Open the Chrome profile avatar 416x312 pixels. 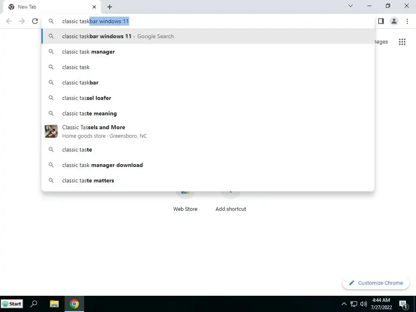point(394,21)
